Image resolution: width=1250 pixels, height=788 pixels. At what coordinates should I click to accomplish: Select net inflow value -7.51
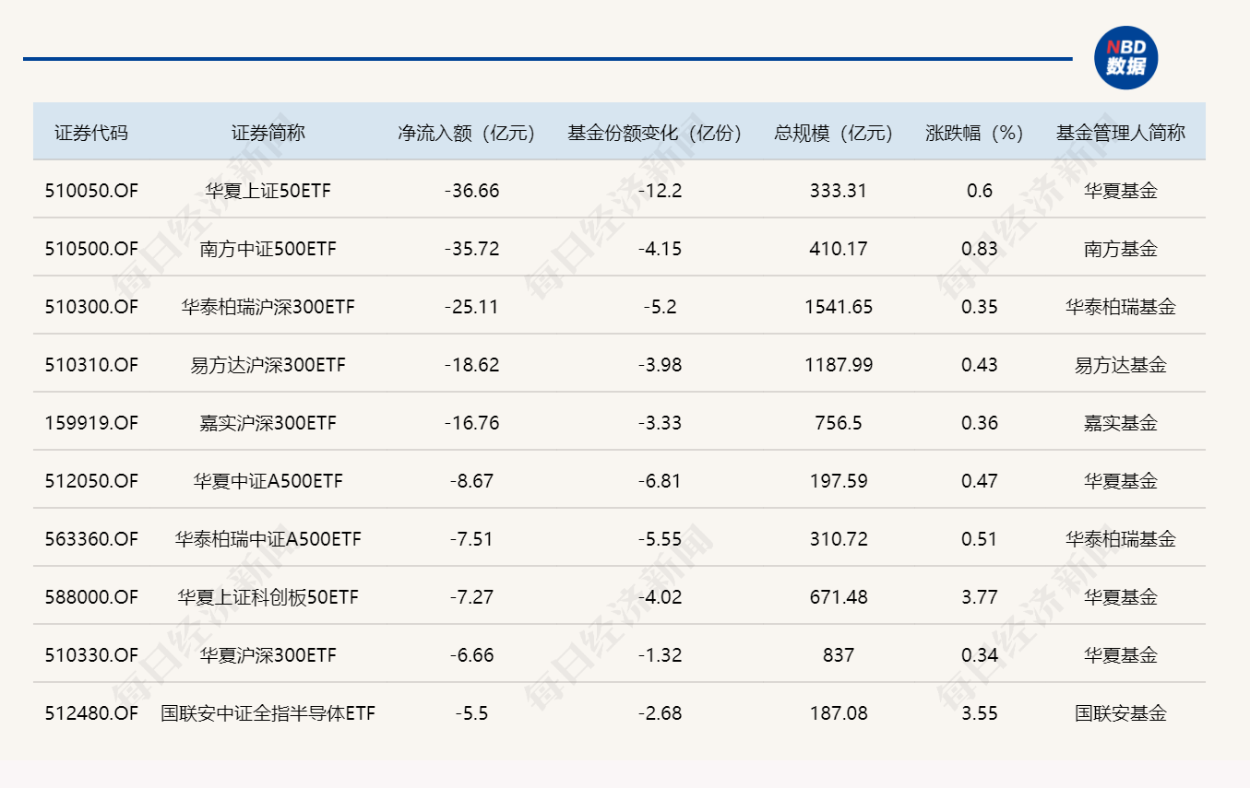pyautogui.click(x=471, y=539)
